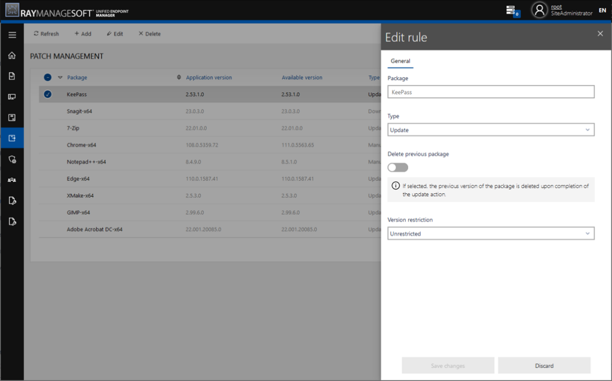Sort by Application version column header
Screen dimensions: 612x381
coord(209,77)
